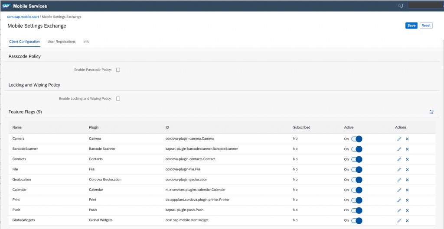Edit the Contacts feature flag

coord(399,159)
